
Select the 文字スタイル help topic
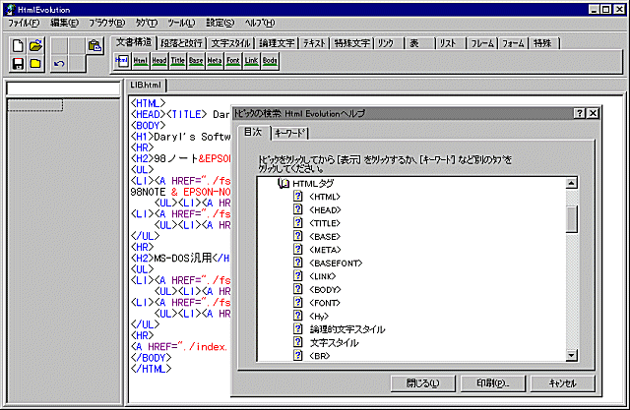tap(335, 342)
